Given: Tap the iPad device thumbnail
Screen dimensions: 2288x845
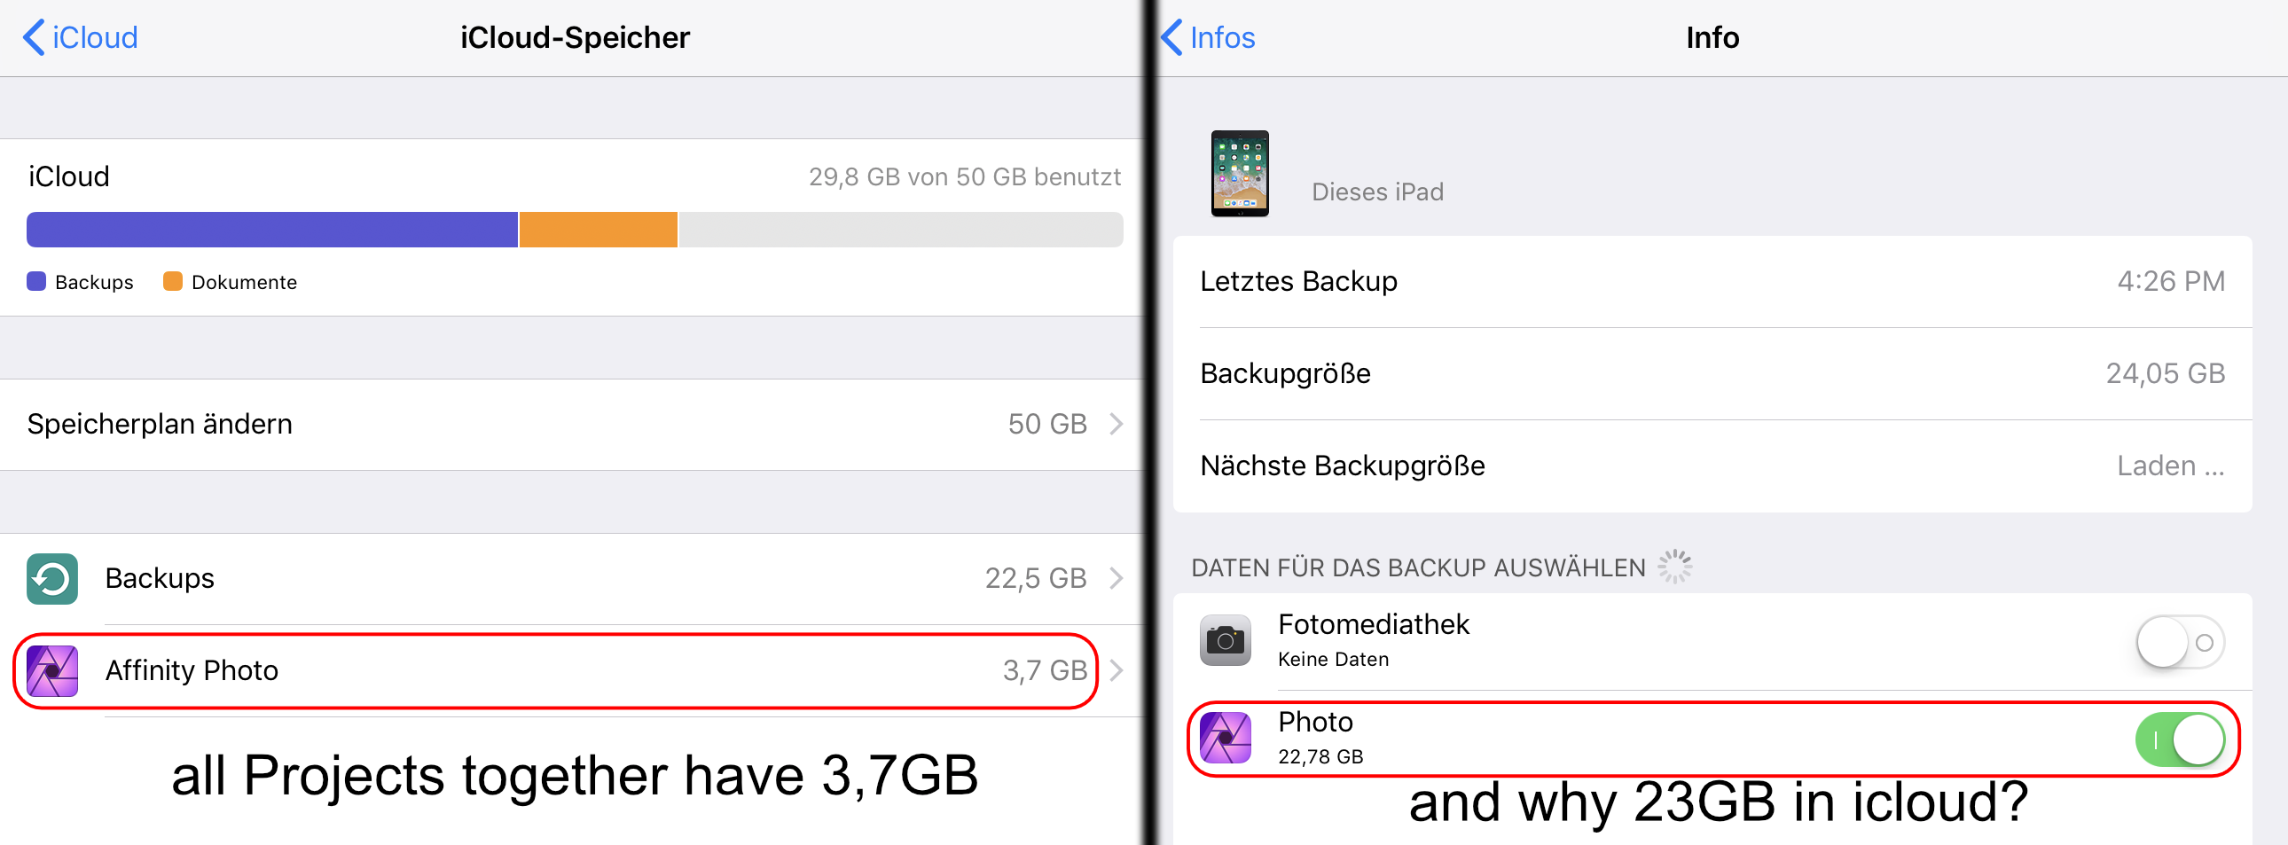Looking at the screenshot, I should click(1240, 173).
